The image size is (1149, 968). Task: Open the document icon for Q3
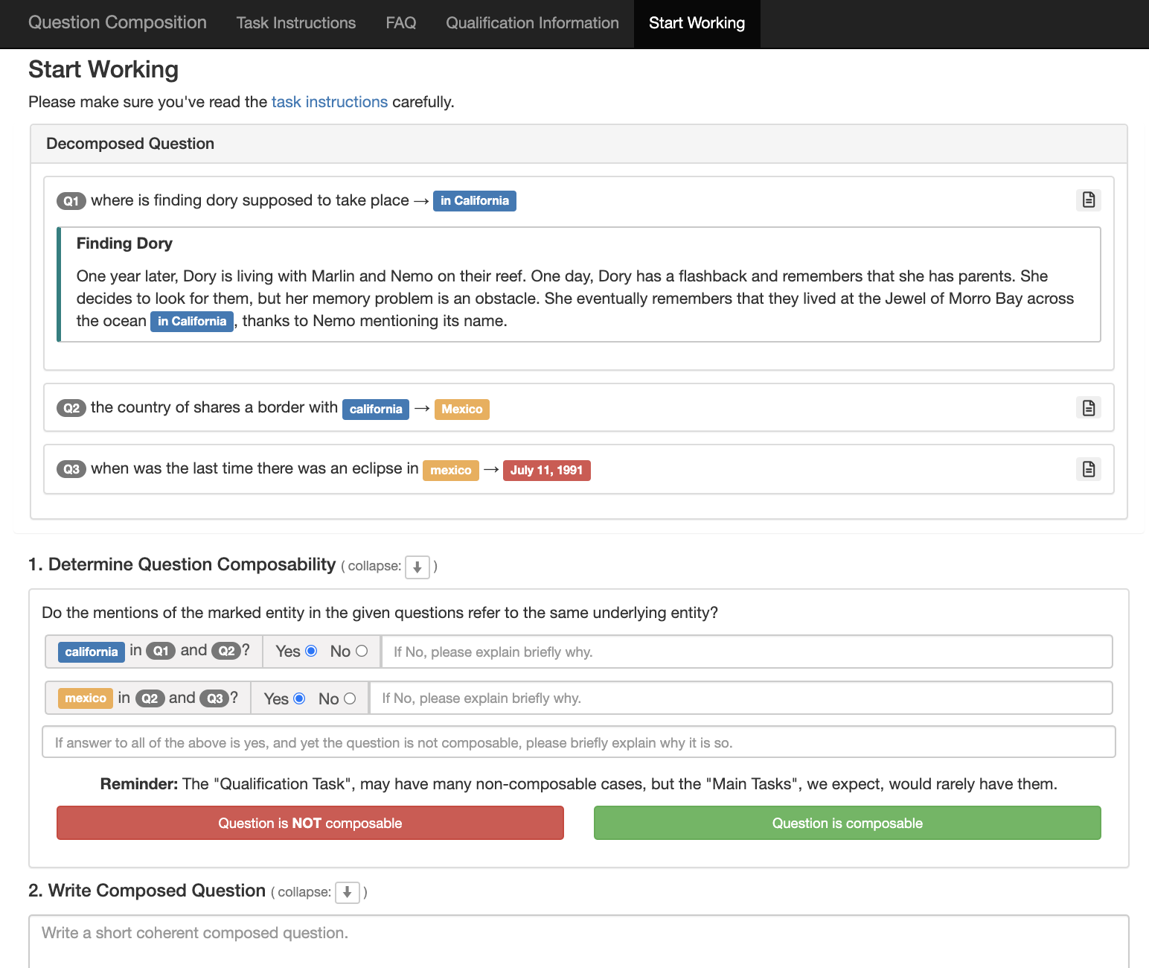pyautogui.click(x=1088, y=468)
